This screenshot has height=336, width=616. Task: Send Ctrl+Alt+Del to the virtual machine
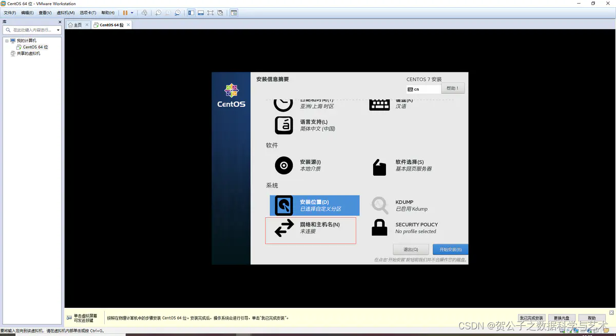145,12
